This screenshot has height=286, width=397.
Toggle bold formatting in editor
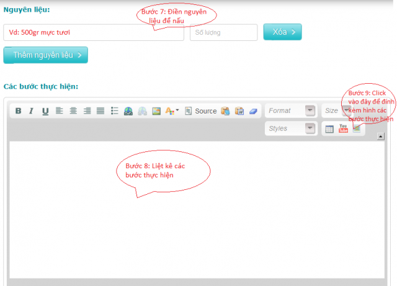pyautogui.click(x=18, y=111)
